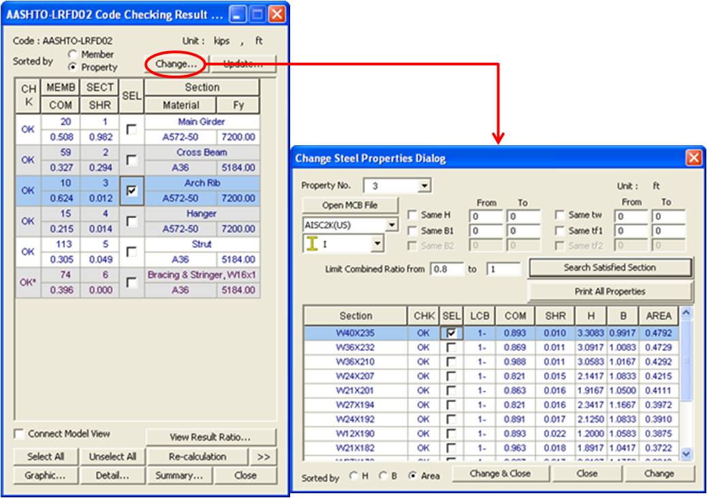Click Print All Properties button
Screen dimensions: 707x498
[x=610, y=292]
